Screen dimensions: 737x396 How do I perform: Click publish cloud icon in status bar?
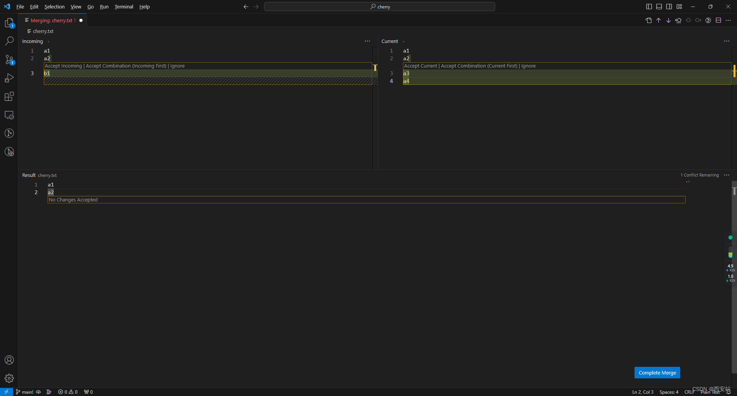[x=38, y=392]
